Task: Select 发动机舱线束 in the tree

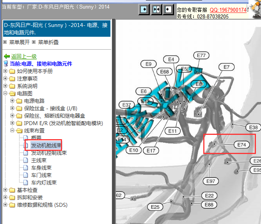Action: point(46,145)
